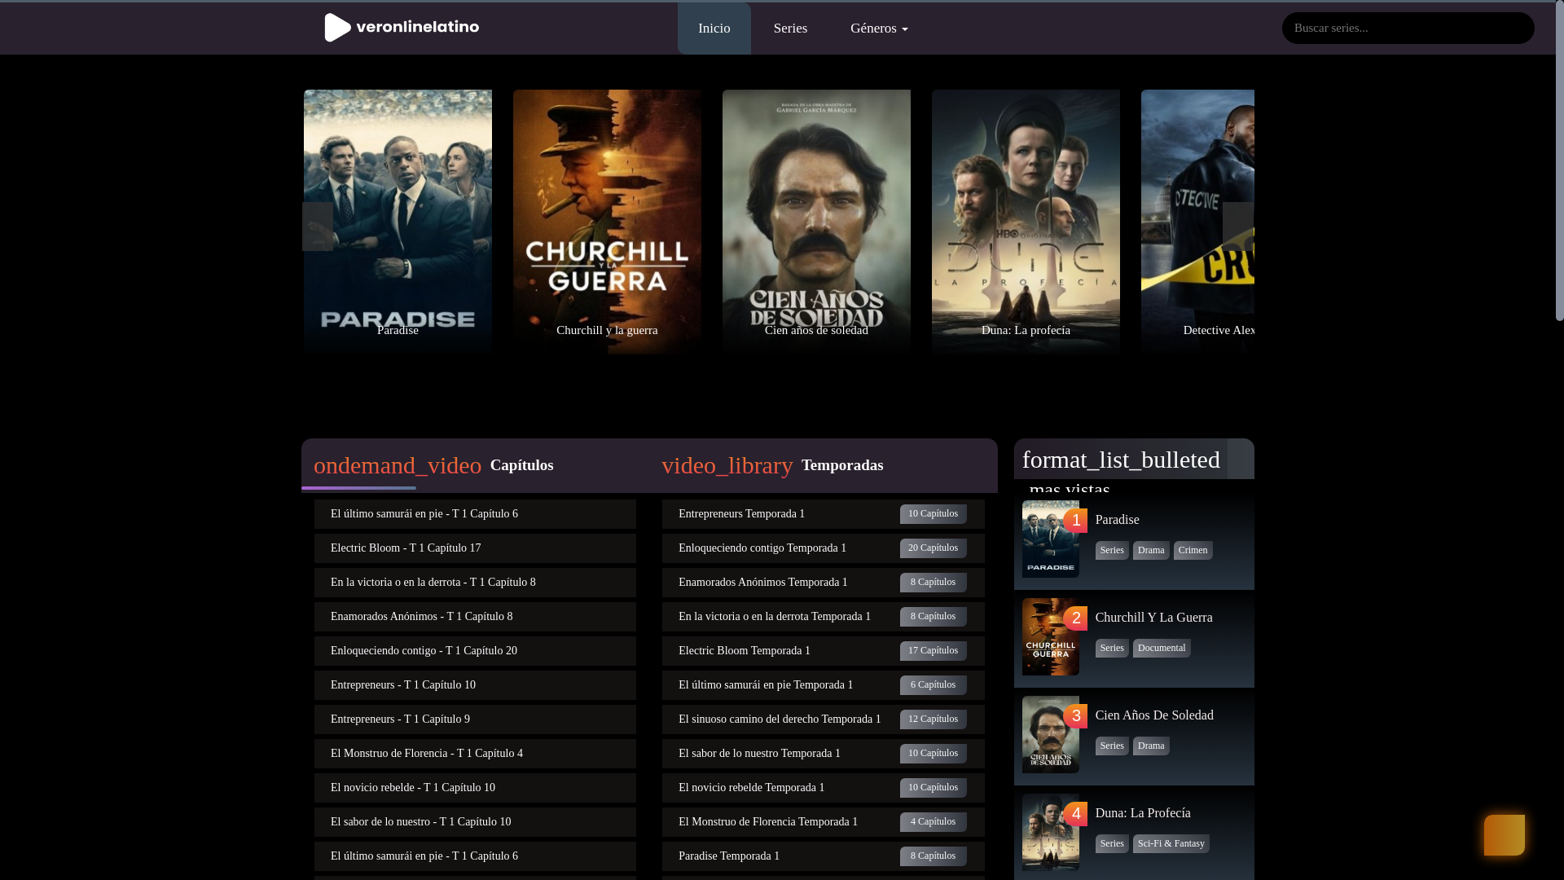Open El Monstruo de Florencia Capítulo 4

475,754
